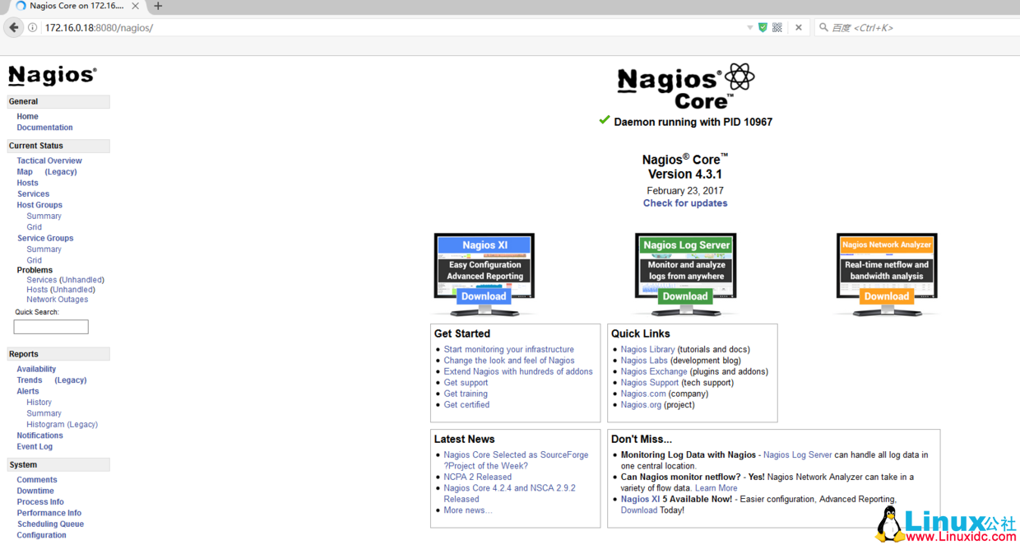Open Nagios Log Server text link
Screen dimensions: 1020x545
click(797, 455)
